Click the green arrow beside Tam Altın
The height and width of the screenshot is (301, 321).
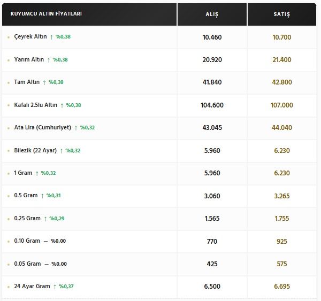pyautogui.click(x=44, y=82)
